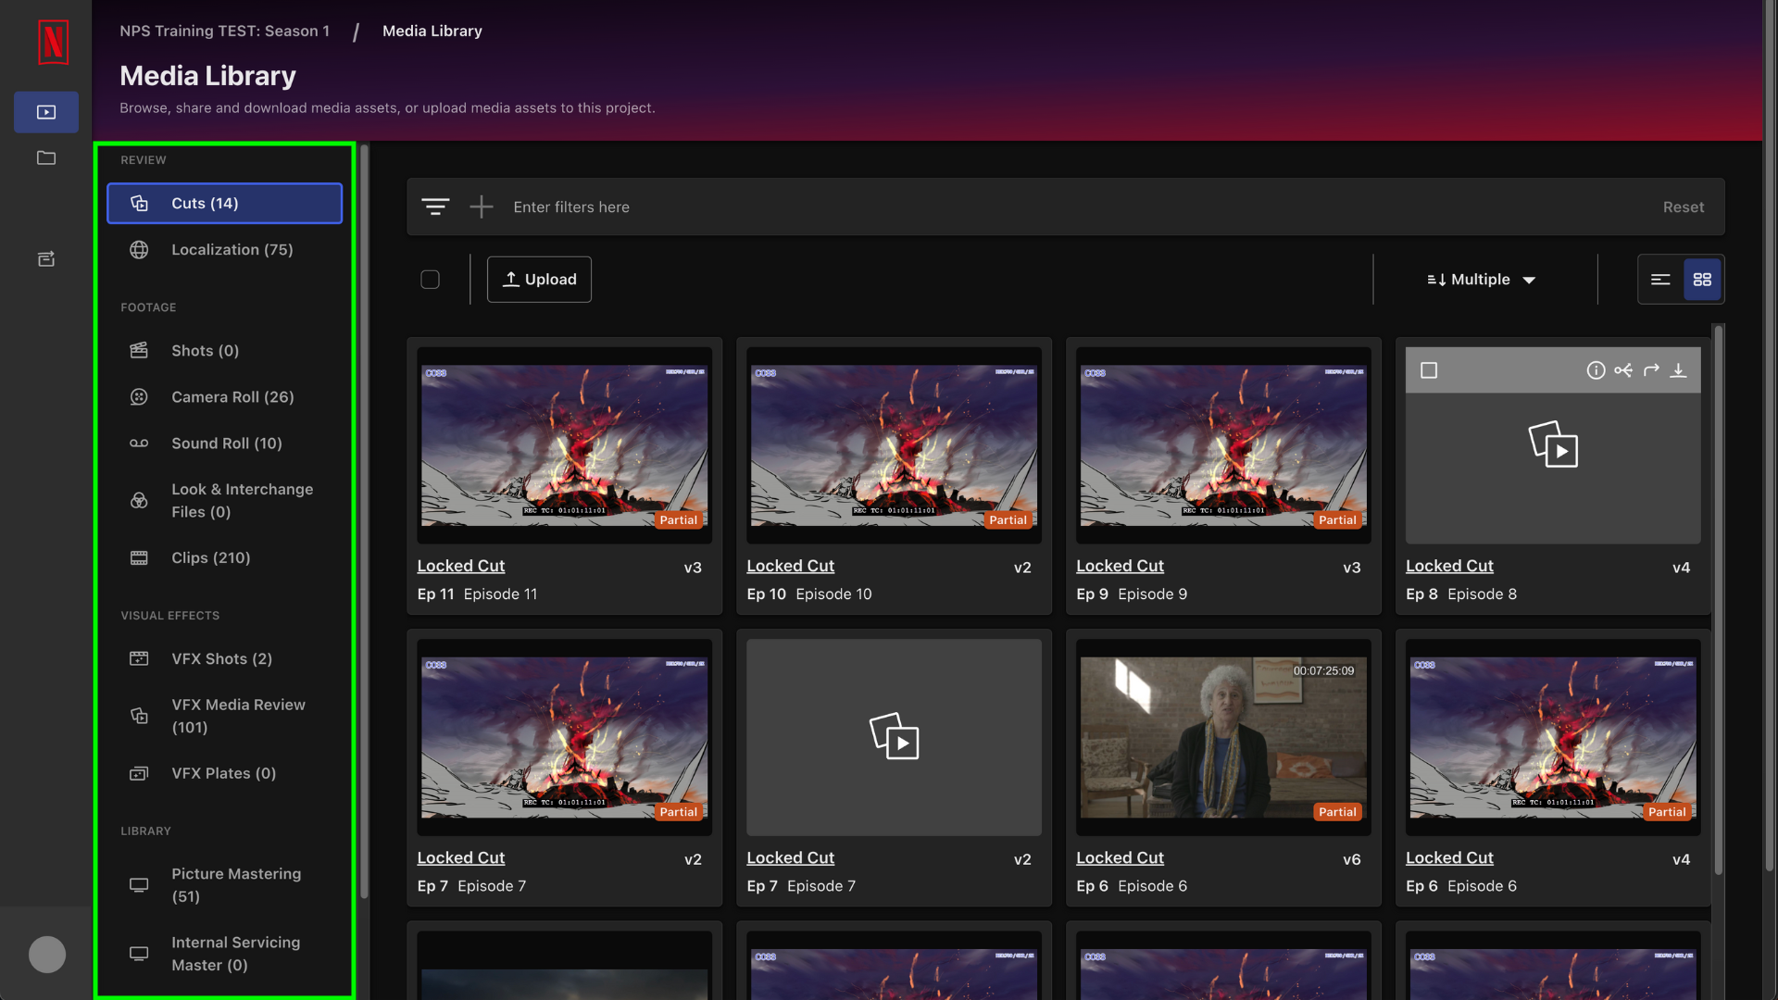The height and width of the screenshot is (1000, 1778).
Task: Forward the Ep 8 Locked Cut asset
Action: click(x=1651, y=370)
